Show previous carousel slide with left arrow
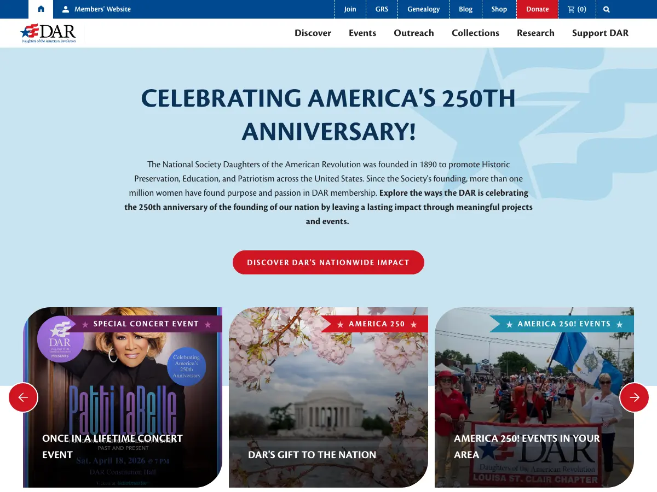The image size is (657, 492). 23,397
